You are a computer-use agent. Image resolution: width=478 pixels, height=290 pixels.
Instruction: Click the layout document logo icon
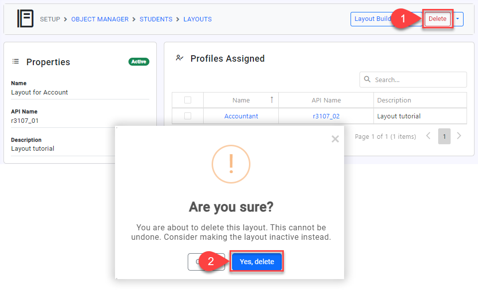click(x=25, y=19)
